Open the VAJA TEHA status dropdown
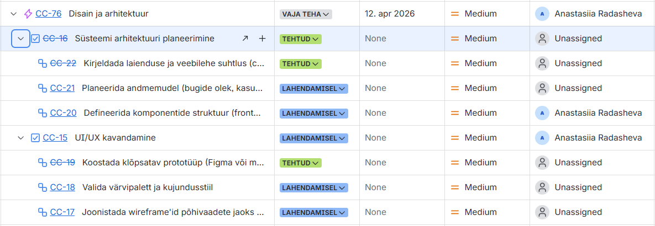The width and height of the screenshot is (655, 226). 306,14
